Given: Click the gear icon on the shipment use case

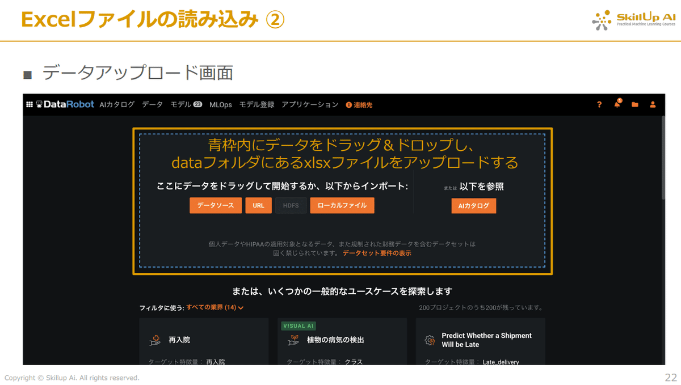Looking at the screenshot, I should (x=430, y=339).
